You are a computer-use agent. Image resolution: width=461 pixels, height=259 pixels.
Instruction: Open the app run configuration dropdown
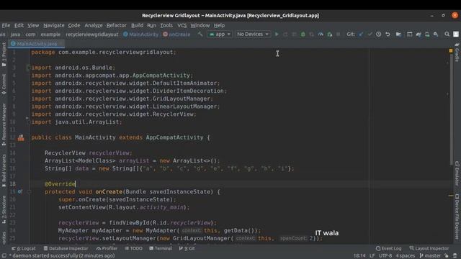pos(220,35)
